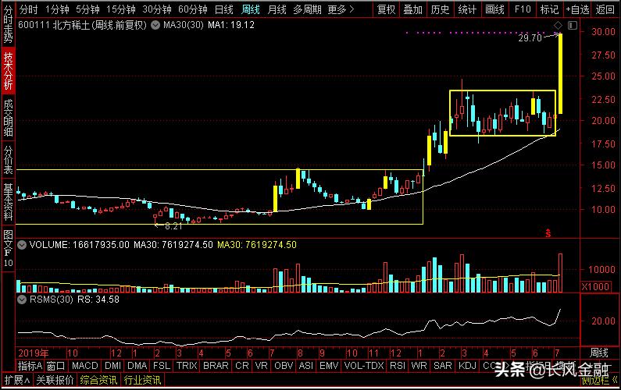
Task: Switch indicator to CR
Action: pyautogui.click(x=242, y=366)
